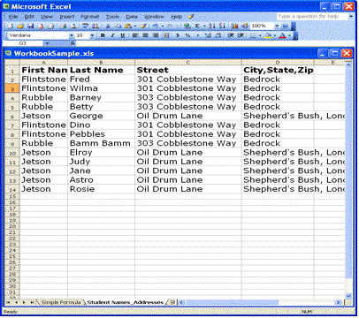
Task: Click the Undo arrow icon
Action: 156,26
